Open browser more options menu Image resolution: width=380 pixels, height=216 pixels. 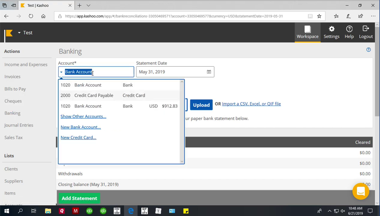click(x=373, y=16)
